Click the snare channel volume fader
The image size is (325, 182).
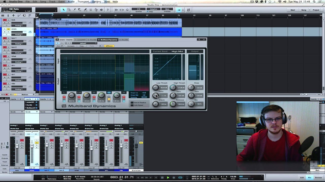coord(32,146)
